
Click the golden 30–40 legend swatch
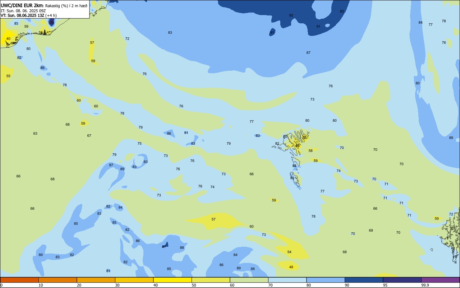point(134,280)
